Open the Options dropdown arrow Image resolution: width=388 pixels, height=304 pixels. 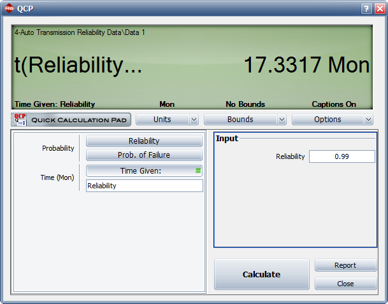point(368,120)
